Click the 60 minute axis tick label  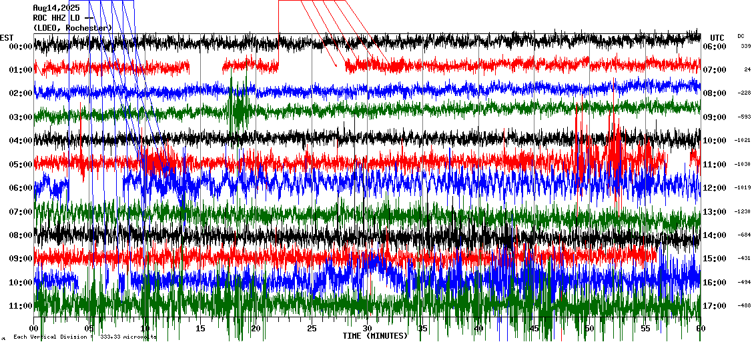click(700, 329)
